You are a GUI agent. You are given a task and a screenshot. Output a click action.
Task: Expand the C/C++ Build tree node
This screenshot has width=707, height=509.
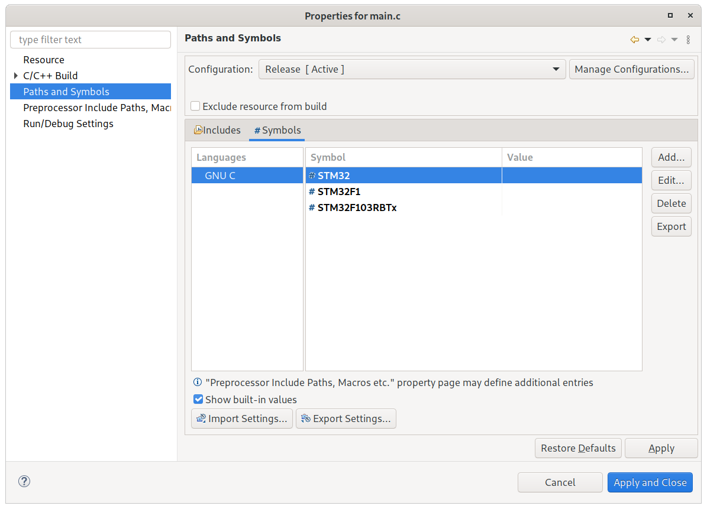tap(16, 76)
